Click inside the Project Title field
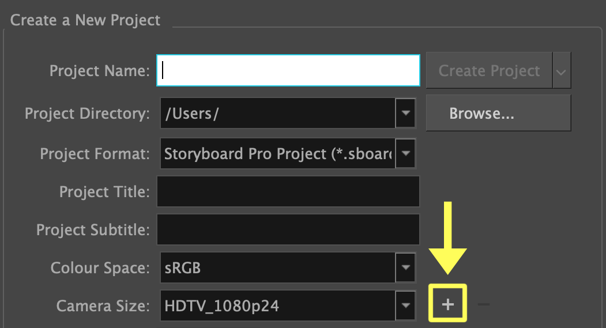 click(288, 191)
